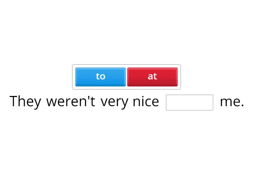Screen dimensions: 253x190
Task: Click the word "They" in the sentence
Action: pyautogui.click(x=25, y=102)
